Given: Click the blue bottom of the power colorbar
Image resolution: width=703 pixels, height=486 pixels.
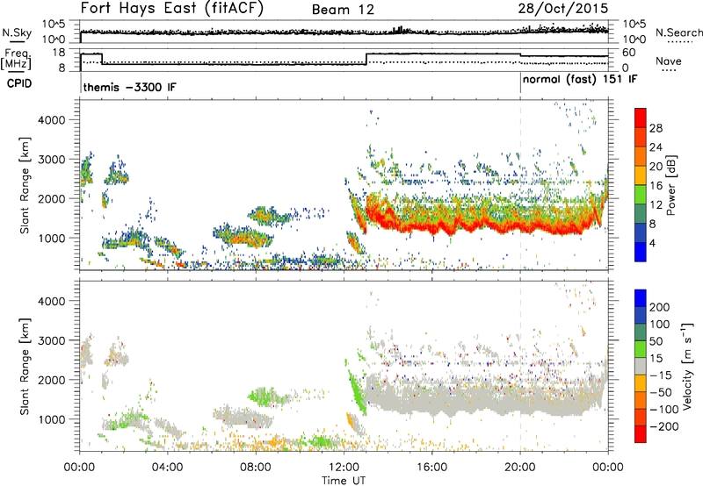Looking at the screenshot, I should (x=641, y=253).
